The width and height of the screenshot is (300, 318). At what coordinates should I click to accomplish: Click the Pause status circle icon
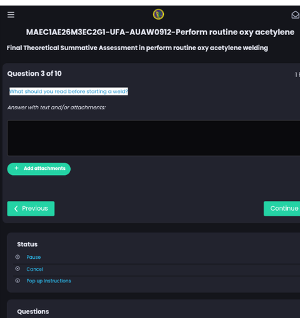pyautogui.click(x=18, y=257)
